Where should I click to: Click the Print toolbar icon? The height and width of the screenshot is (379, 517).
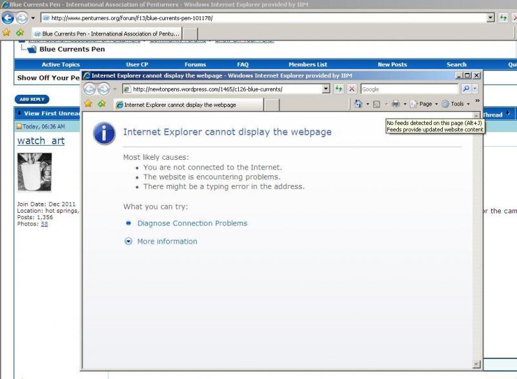tap(396, 104)
